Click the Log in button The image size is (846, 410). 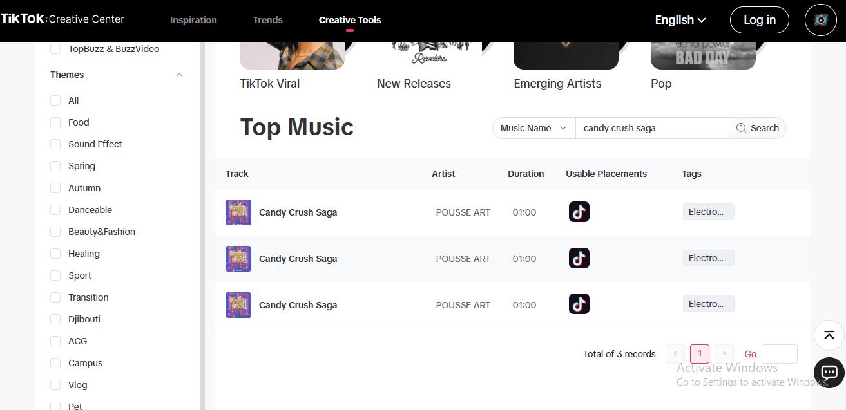[x=759, y=20]
